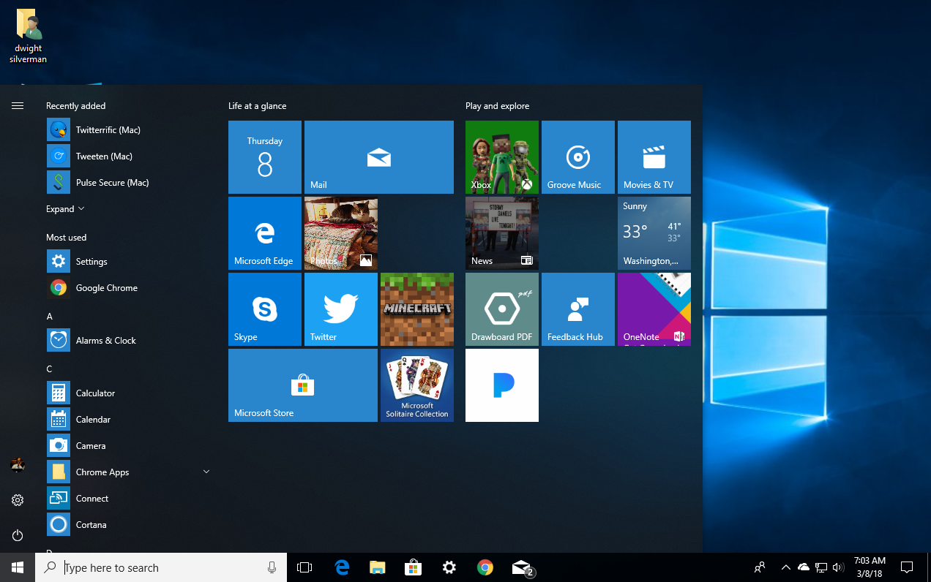The height and width of the screenshot is (582, 931).
Task: Open Task View on the taskbar
Action: coord(304,567)
